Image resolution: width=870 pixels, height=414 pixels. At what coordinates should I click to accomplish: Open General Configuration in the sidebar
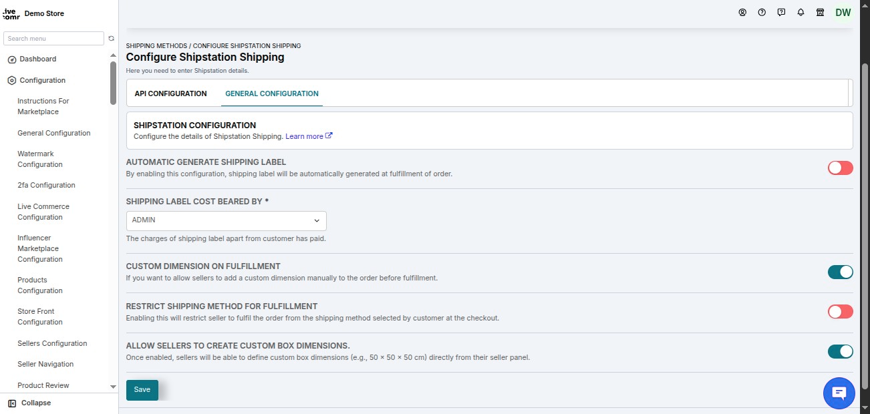click(x=54, y=134)
